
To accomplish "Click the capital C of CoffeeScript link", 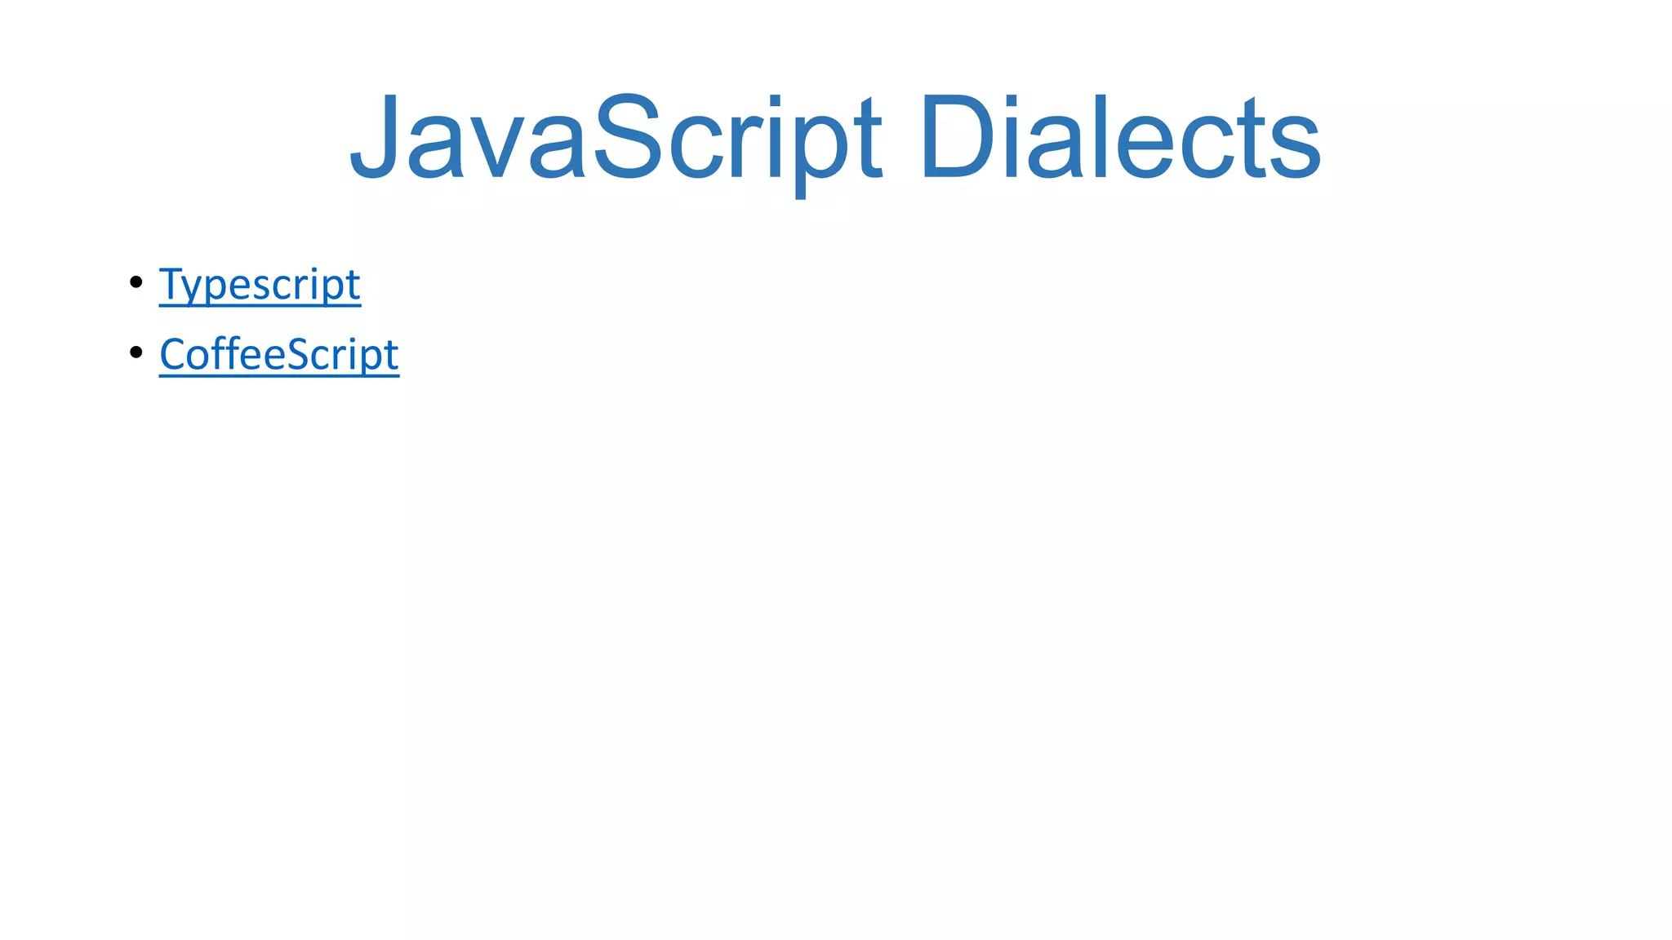I will click(172, 354).
